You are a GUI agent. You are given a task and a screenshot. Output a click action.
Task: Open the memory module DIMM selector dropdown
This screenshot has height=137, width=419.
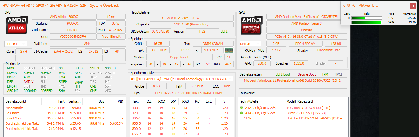point(182,79)
